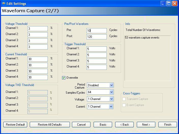The image size is (179, 134).
Task: Click Voltage THD Threshold Channel 3 field
Action: [x=38, y=105]
